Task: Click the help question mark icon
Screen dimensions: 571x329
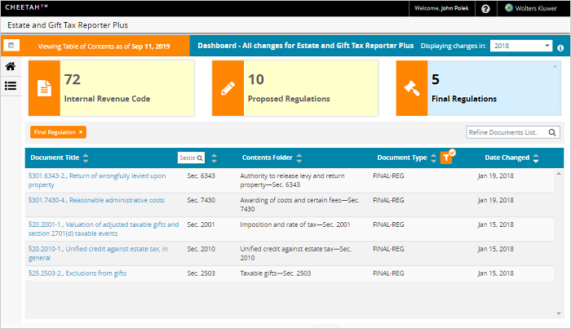Action: click(x=485, y=9)
